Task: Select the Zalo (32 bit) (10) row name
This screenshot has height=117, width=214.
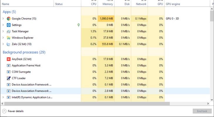Action: [22, 44]
